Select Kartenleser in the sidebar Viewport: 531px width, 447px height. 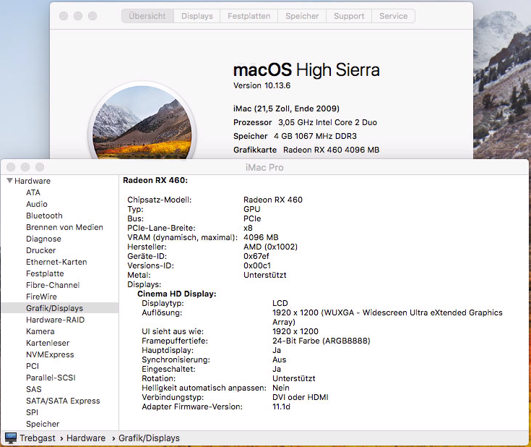[48, 343]
